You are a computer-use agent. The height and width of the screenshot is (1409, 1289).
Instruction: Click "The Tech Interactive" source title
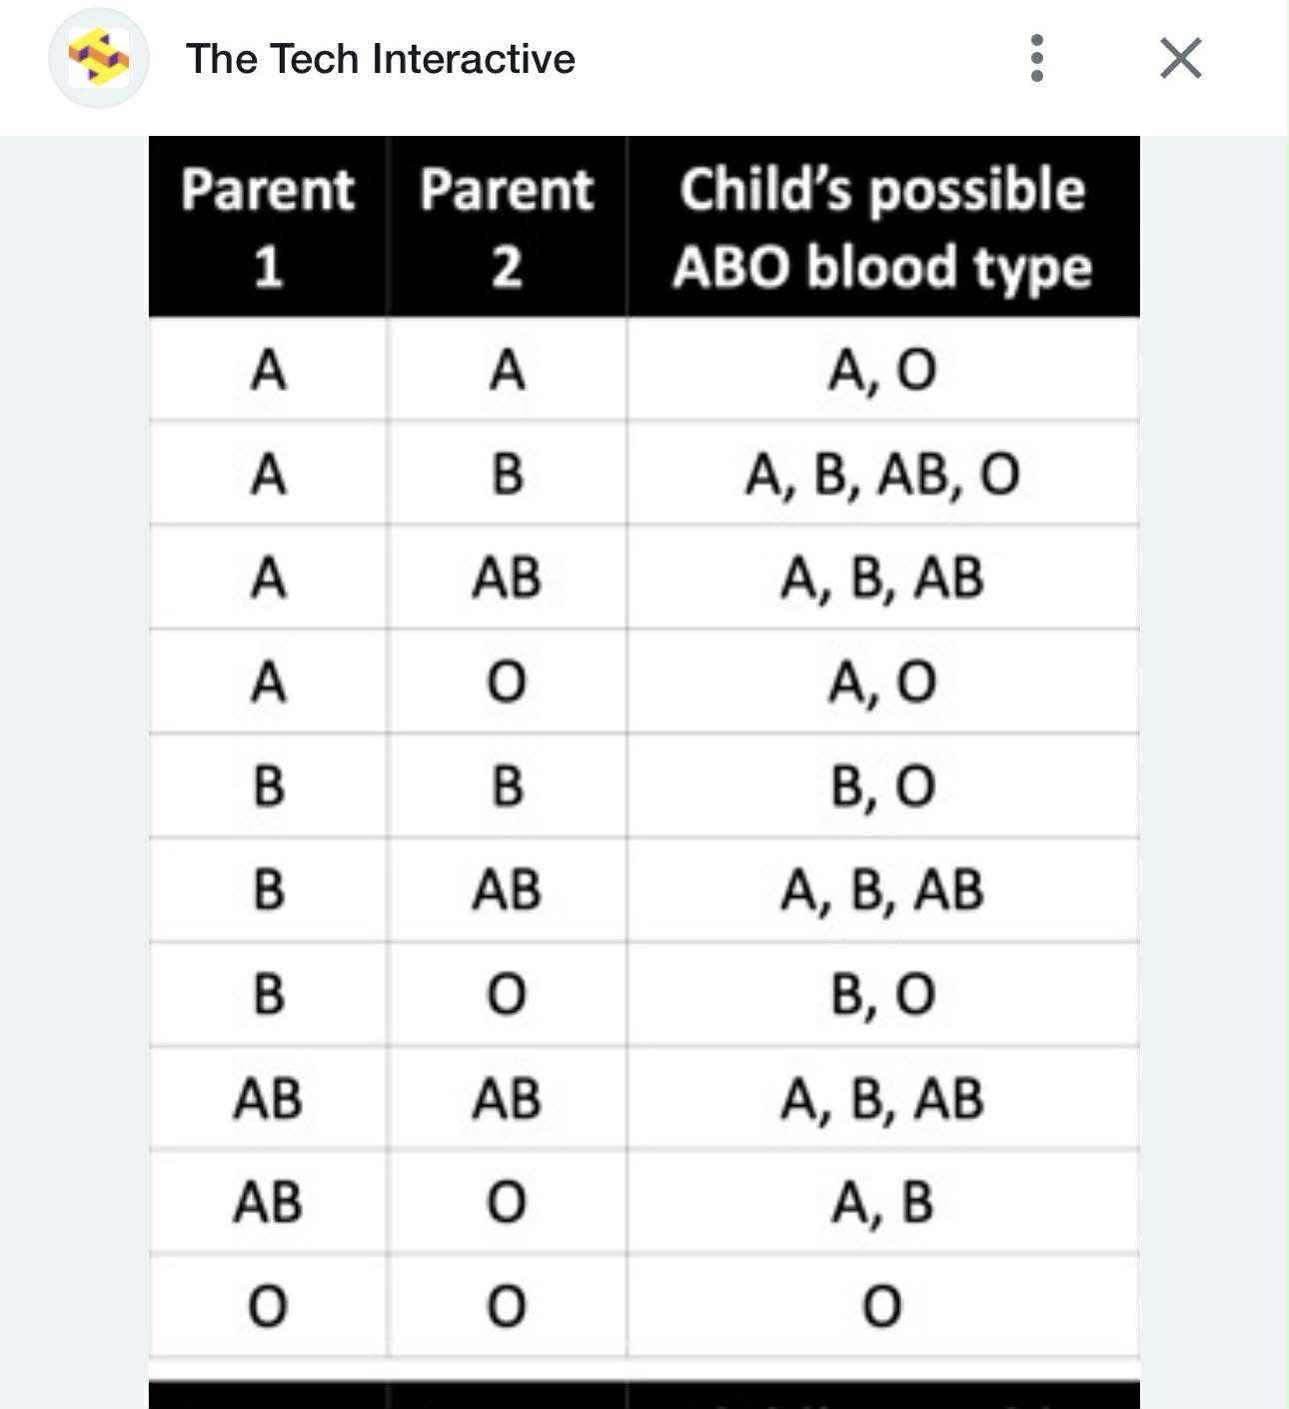click(380, 58)
